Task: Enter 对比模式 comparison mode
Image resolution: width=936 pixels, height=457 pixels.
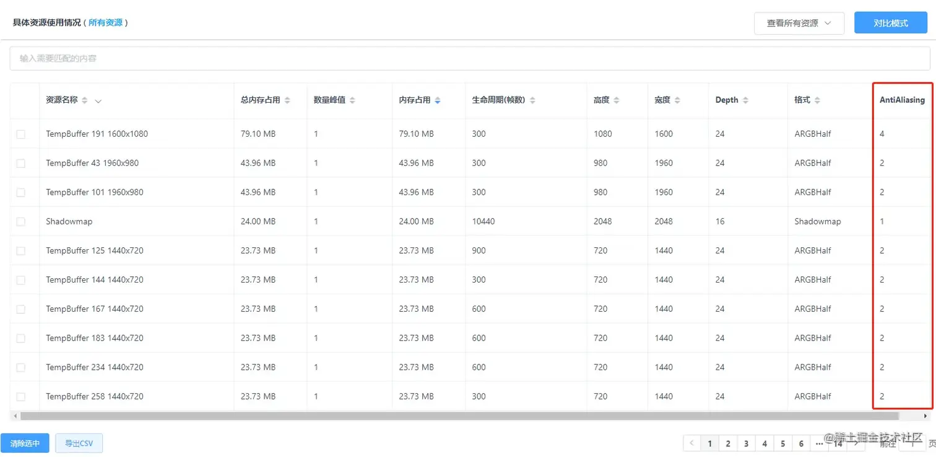Action: coord(890,22)
